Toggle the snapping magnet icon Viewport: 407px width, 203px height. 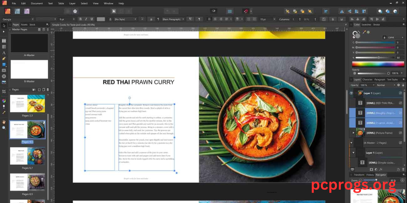[246, 11]
